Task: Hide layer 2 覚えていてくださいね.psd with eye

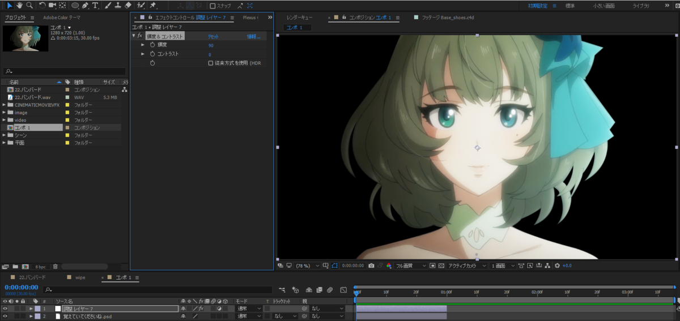Action: (5, 316)
